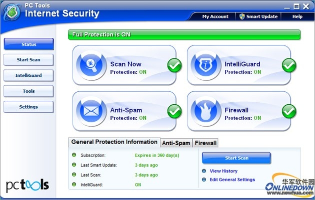Click the green checkmark beside Firewall
This screenshot has height=200, width=315.
coord(289,111)
